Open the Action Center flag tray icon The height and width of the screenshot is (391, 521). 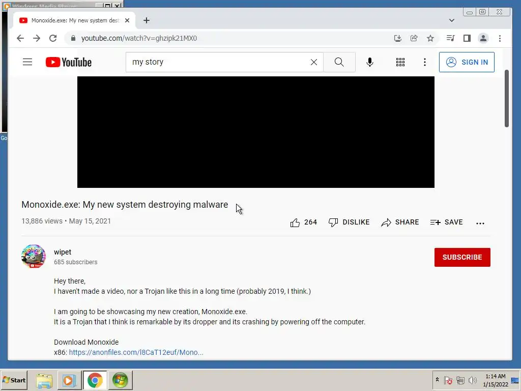point(448,380)
